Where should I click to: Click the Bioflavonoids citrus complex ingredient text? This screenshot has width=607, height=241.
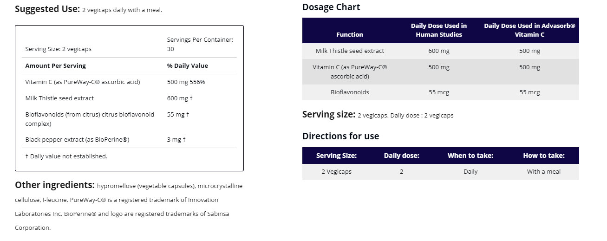coord(90,119)
